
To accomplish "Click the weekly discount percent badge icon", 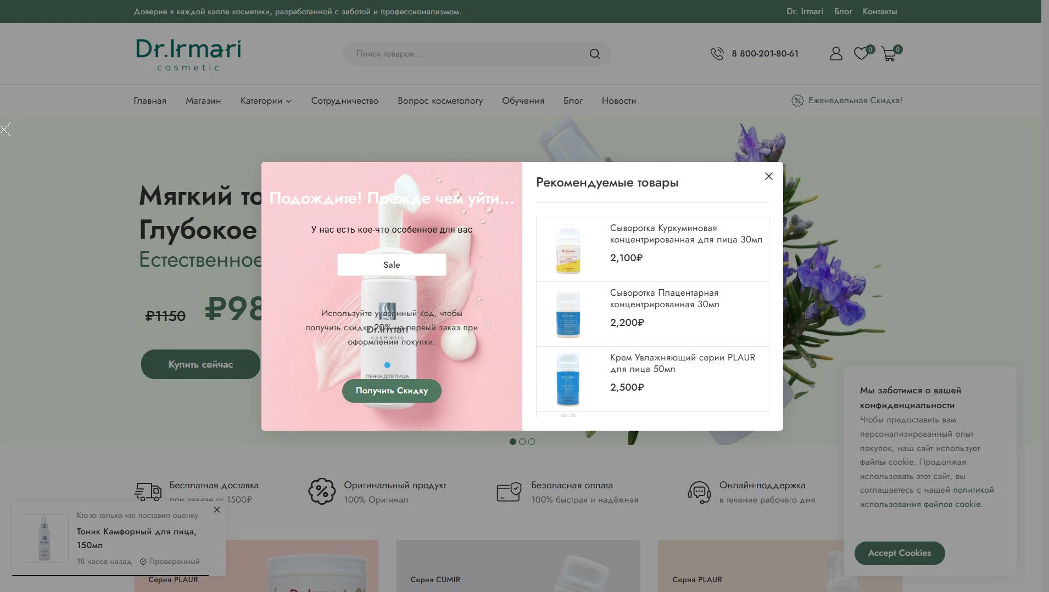I will pos(797,100).
